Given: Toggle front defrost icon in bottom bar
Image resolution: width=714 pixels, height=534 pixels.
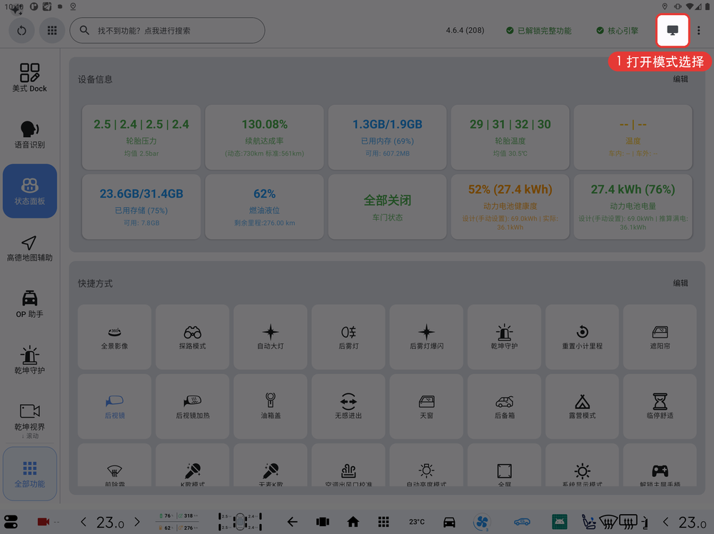Looking at the screenshot, I should click(x=608, y=522).
